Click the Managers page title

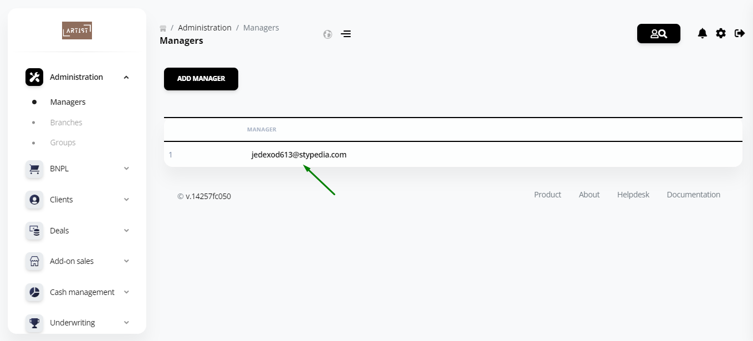181,40
